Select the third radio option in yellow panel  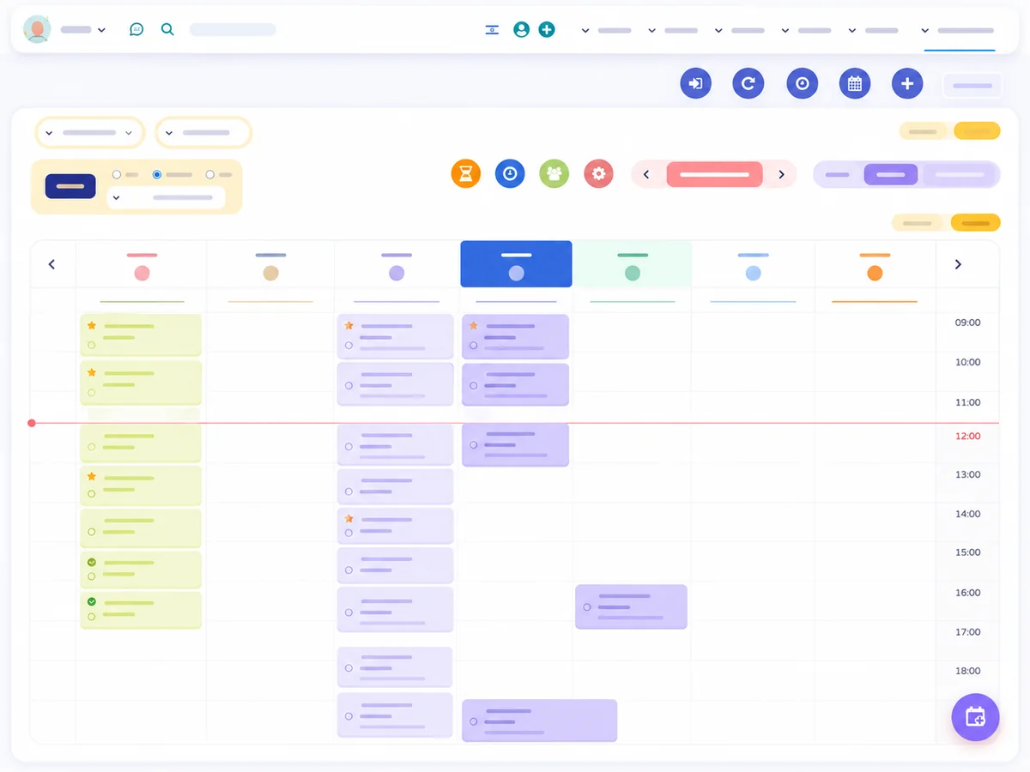[210, 174]
